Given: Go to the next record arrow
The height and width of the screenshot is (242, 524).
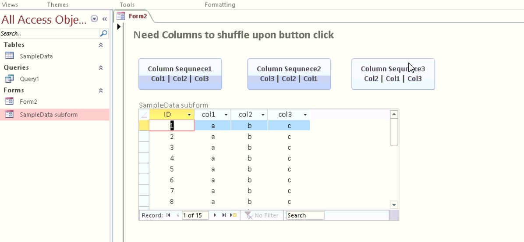Looking at the screenshot, I should coord(215,215).
